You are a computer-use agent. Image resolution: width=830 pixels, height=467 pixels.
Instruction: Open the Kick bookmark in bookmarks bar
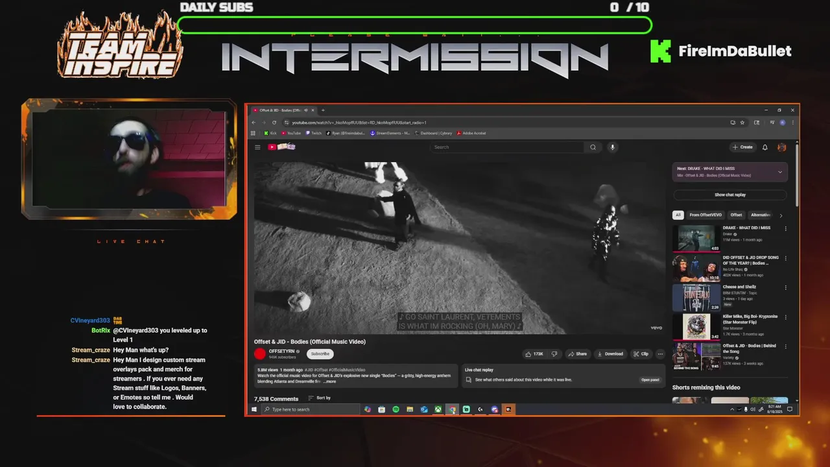[269, 133]
